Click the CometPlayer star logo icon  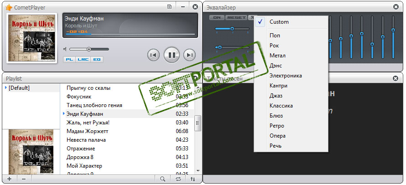(9, 7)
